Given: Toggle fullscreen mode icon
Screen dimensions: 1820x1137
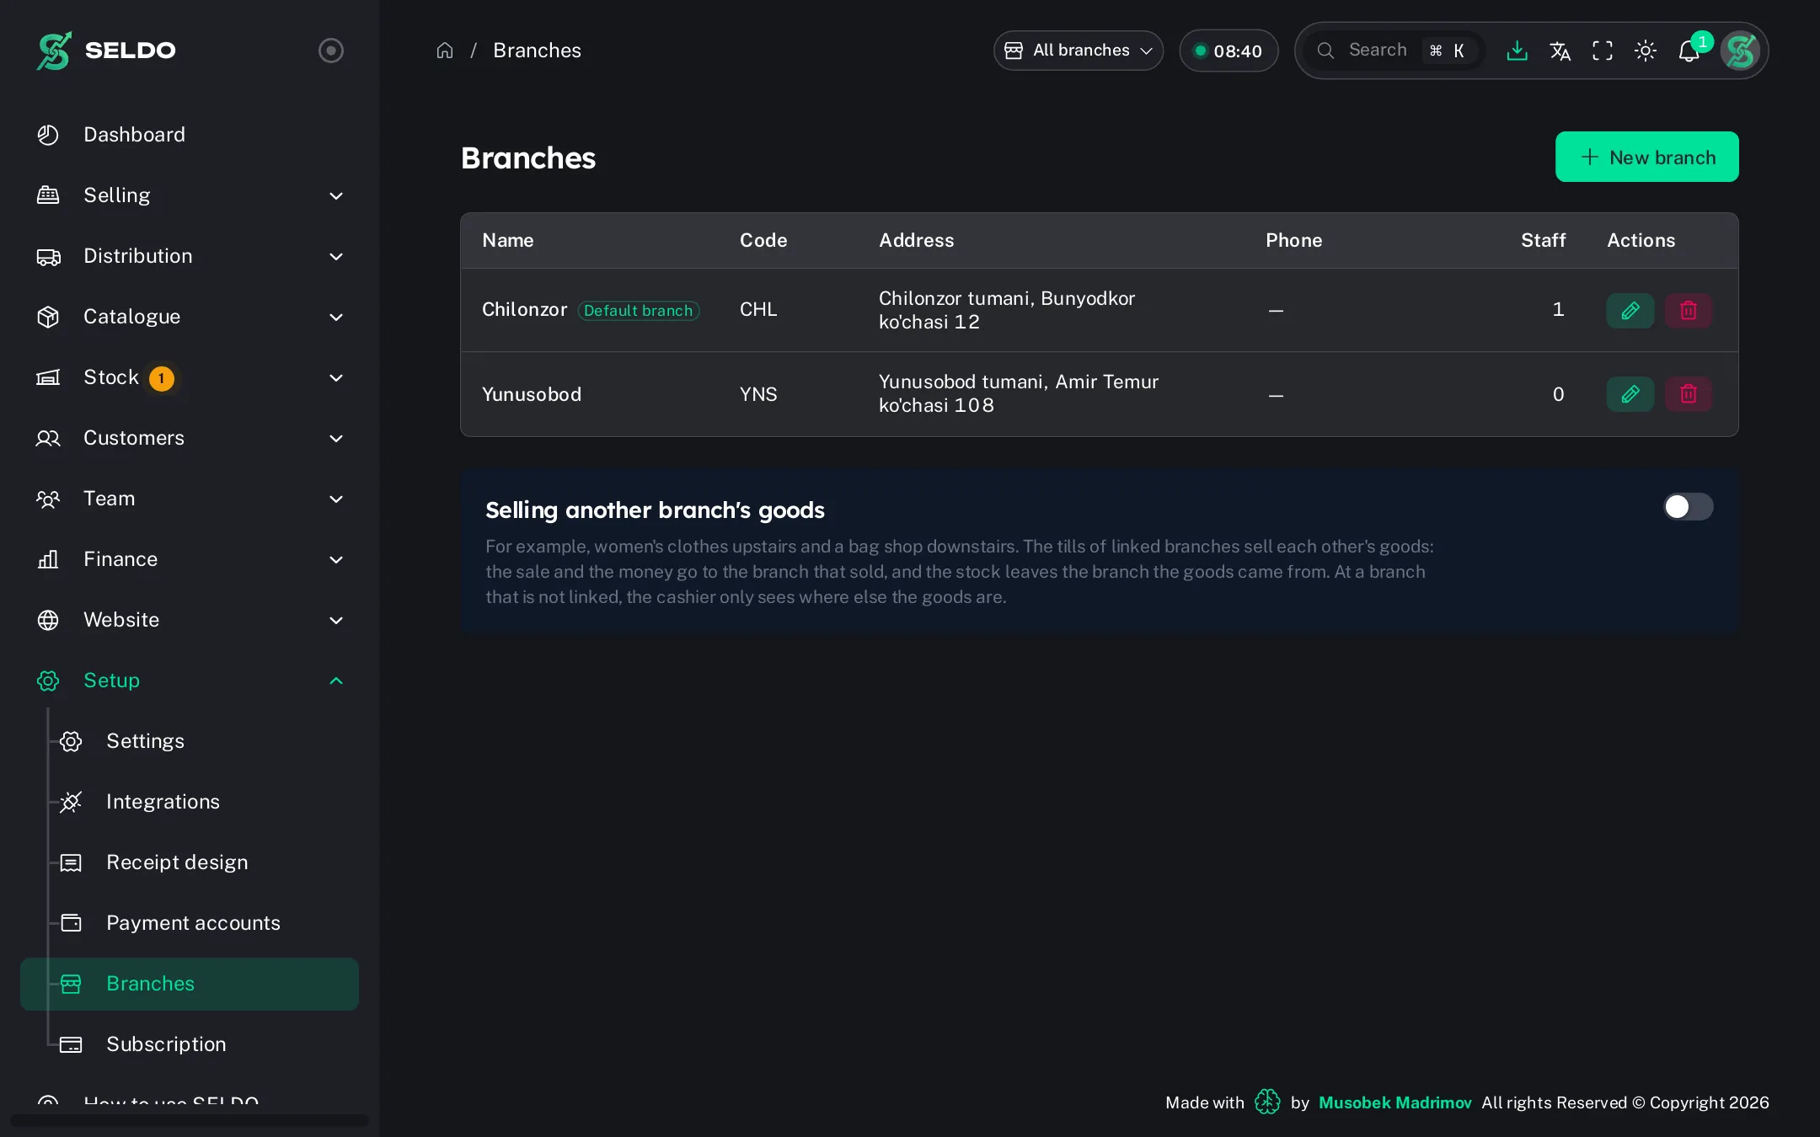Looking at the screenshot, I should 1603,51.
